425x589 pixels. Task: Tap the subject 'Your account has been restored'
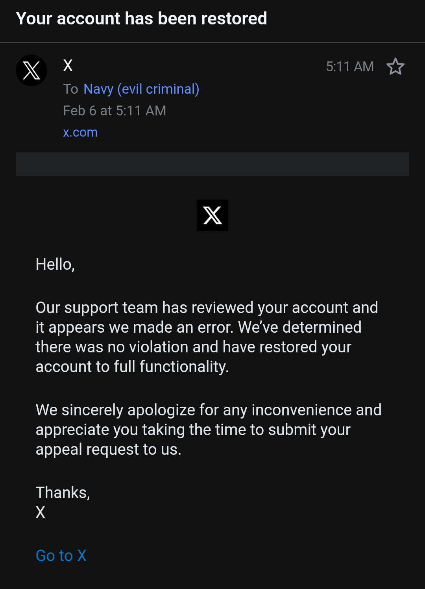tap(141, 19)
